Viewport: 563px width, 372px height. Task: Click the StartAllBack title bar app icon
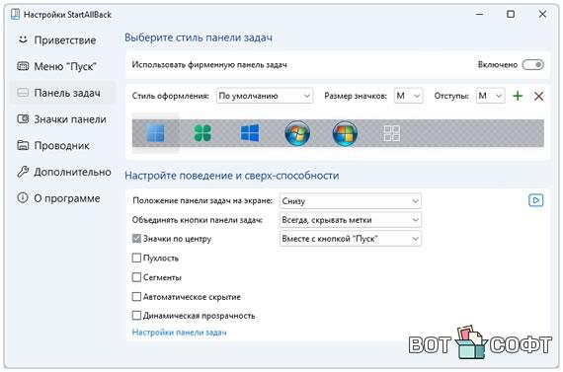tap(16, 15)
